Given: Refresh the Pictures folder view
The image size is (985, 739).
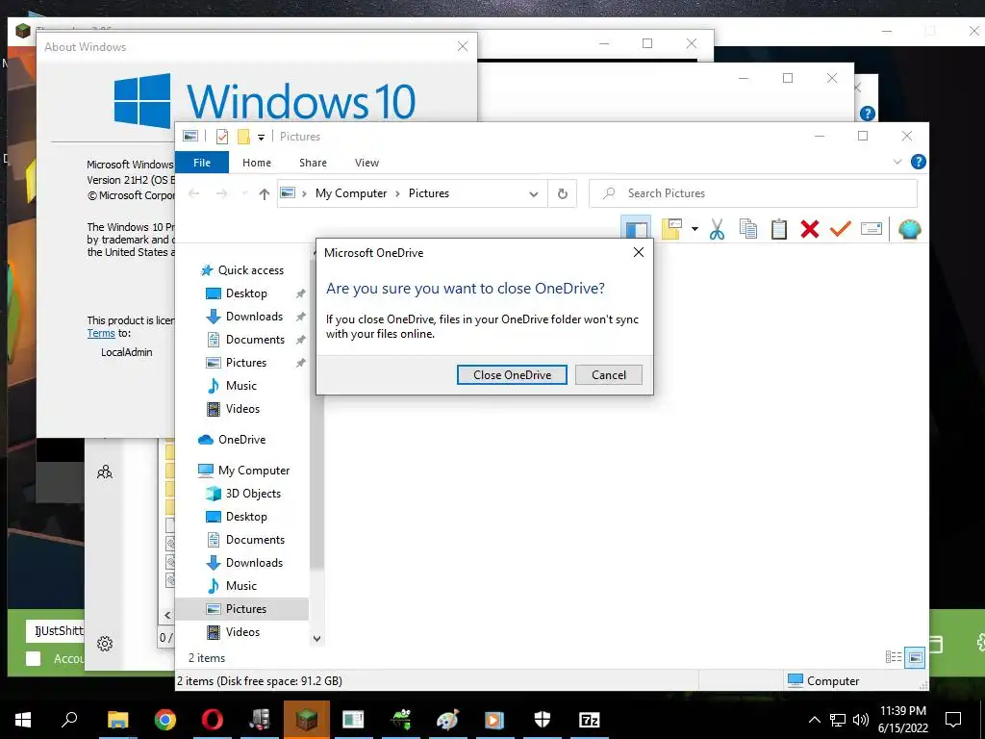Looking at the screenshot, I should (563, 193).
